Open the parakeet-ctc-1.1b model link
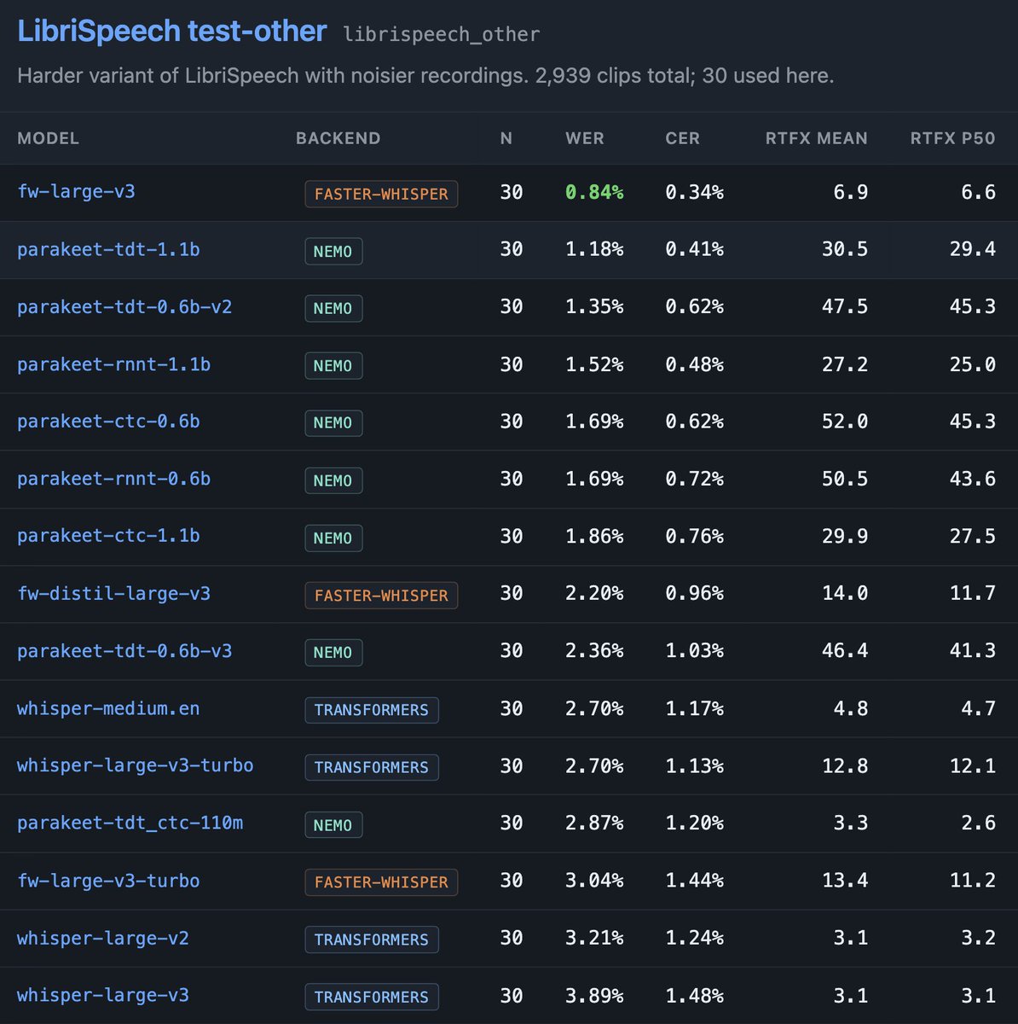 coord(108,536)
